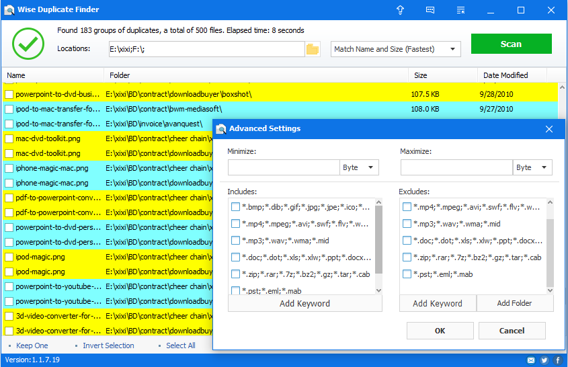568x367 pixels.
Task: Click the Excludes list scrollbar thumb
Action: pos(550,253)
